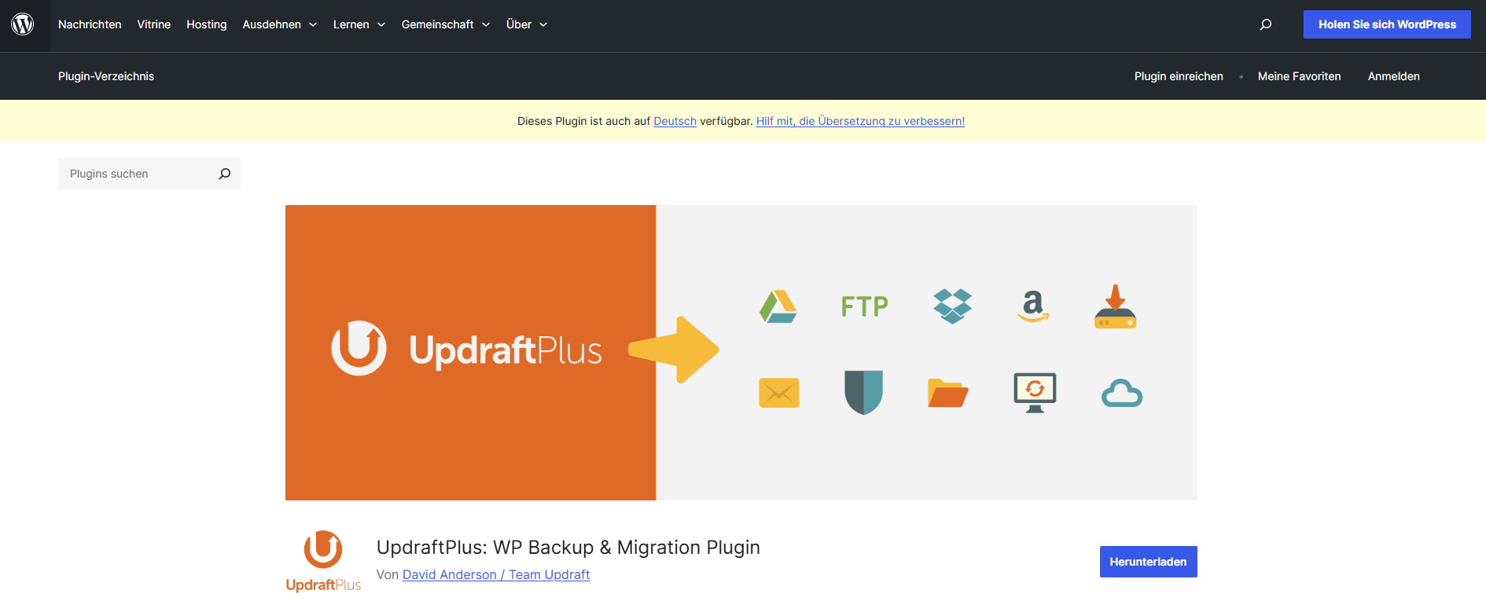The width and height of the screenshot is (1486, 601).
Task: Click the plugin search magnifier icon
Action: tap(225, 174)
